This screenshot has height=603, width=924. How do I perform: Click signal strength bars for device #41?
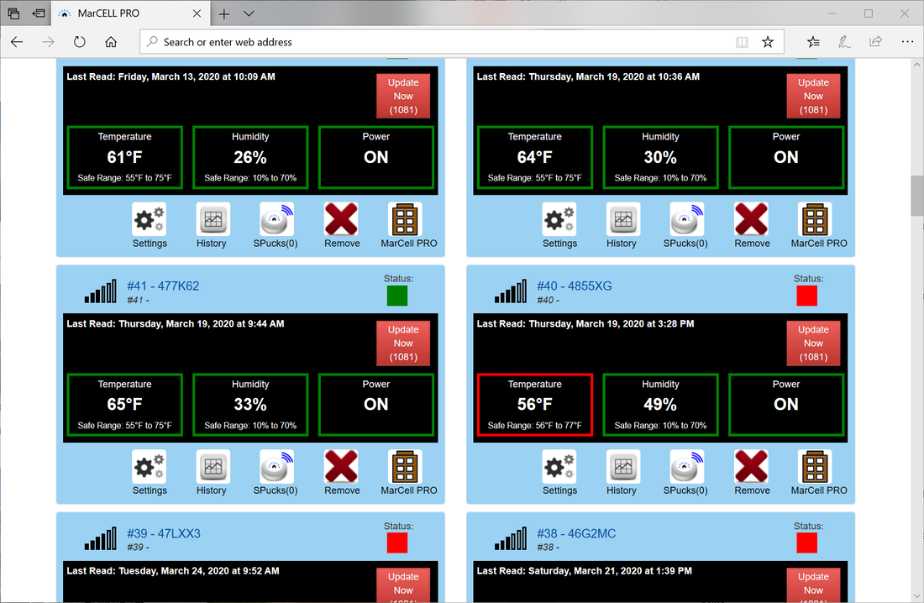[x=100, y=291]
